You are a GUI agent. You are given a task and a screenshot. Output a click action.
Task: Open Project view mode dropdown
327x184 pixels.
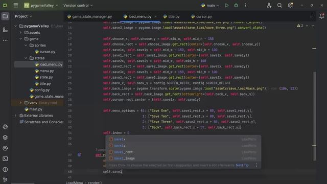[24, 16]
